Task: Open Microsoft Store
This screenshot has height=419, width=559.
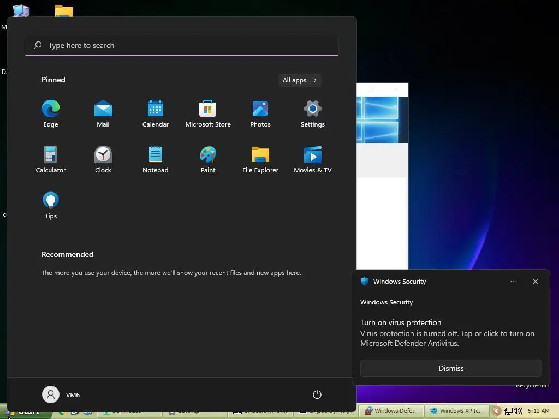Action: coord(208,114)
